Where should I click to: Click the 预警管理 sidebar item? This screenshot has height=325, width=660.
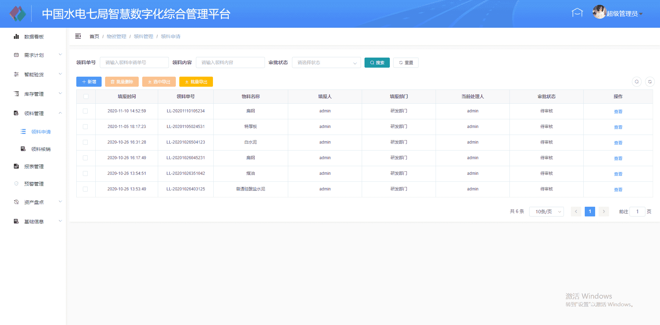[x=34, y=184]
